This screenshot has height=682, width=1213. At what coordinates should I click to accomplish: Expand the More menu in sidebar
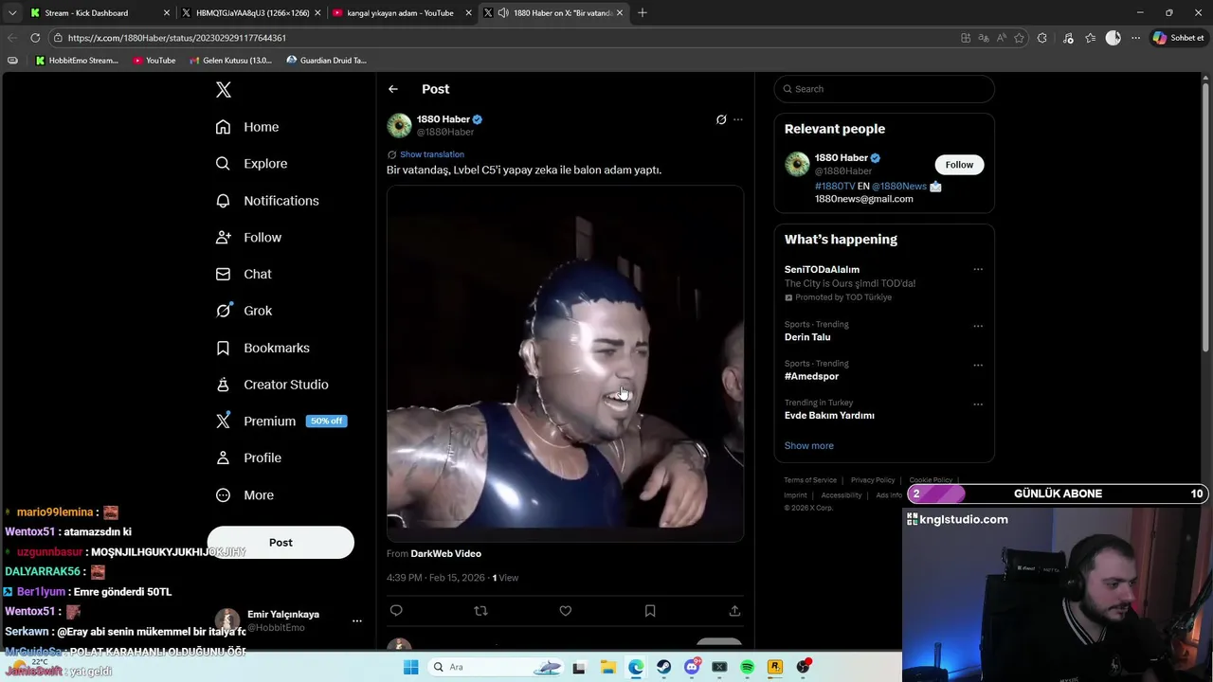244,494
